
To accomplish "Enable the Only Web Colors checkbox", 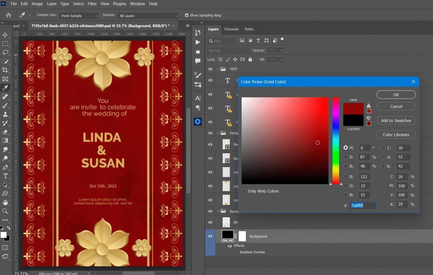I will click(x=244, y=191).
